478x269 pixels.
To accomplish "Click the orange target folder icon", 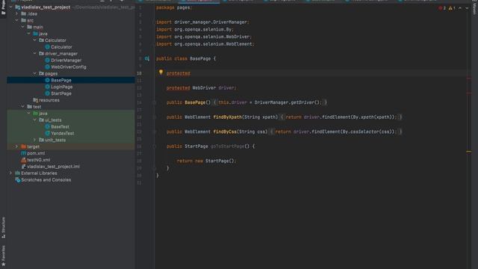I will click(x=23, y=146).
